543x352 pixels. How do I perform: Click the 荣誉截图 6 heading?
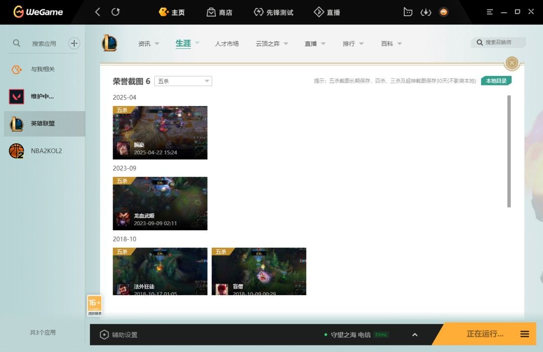pyautogui.click(x=131, y=81)
